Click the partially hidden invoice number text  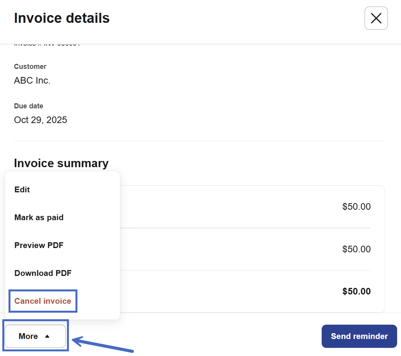(47, 45)
